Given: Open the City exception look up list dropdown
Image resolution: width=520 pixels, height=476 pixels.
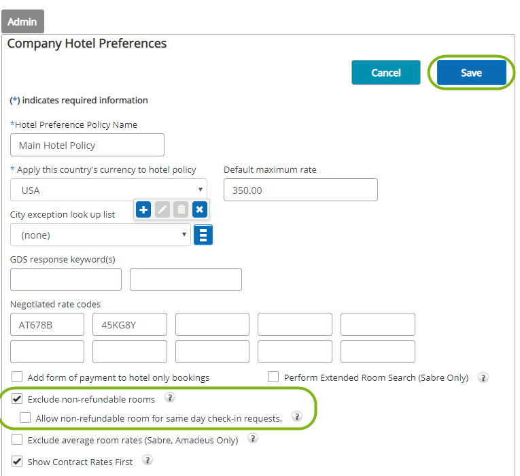Looking at the screenshot, I should pos(100,235).
